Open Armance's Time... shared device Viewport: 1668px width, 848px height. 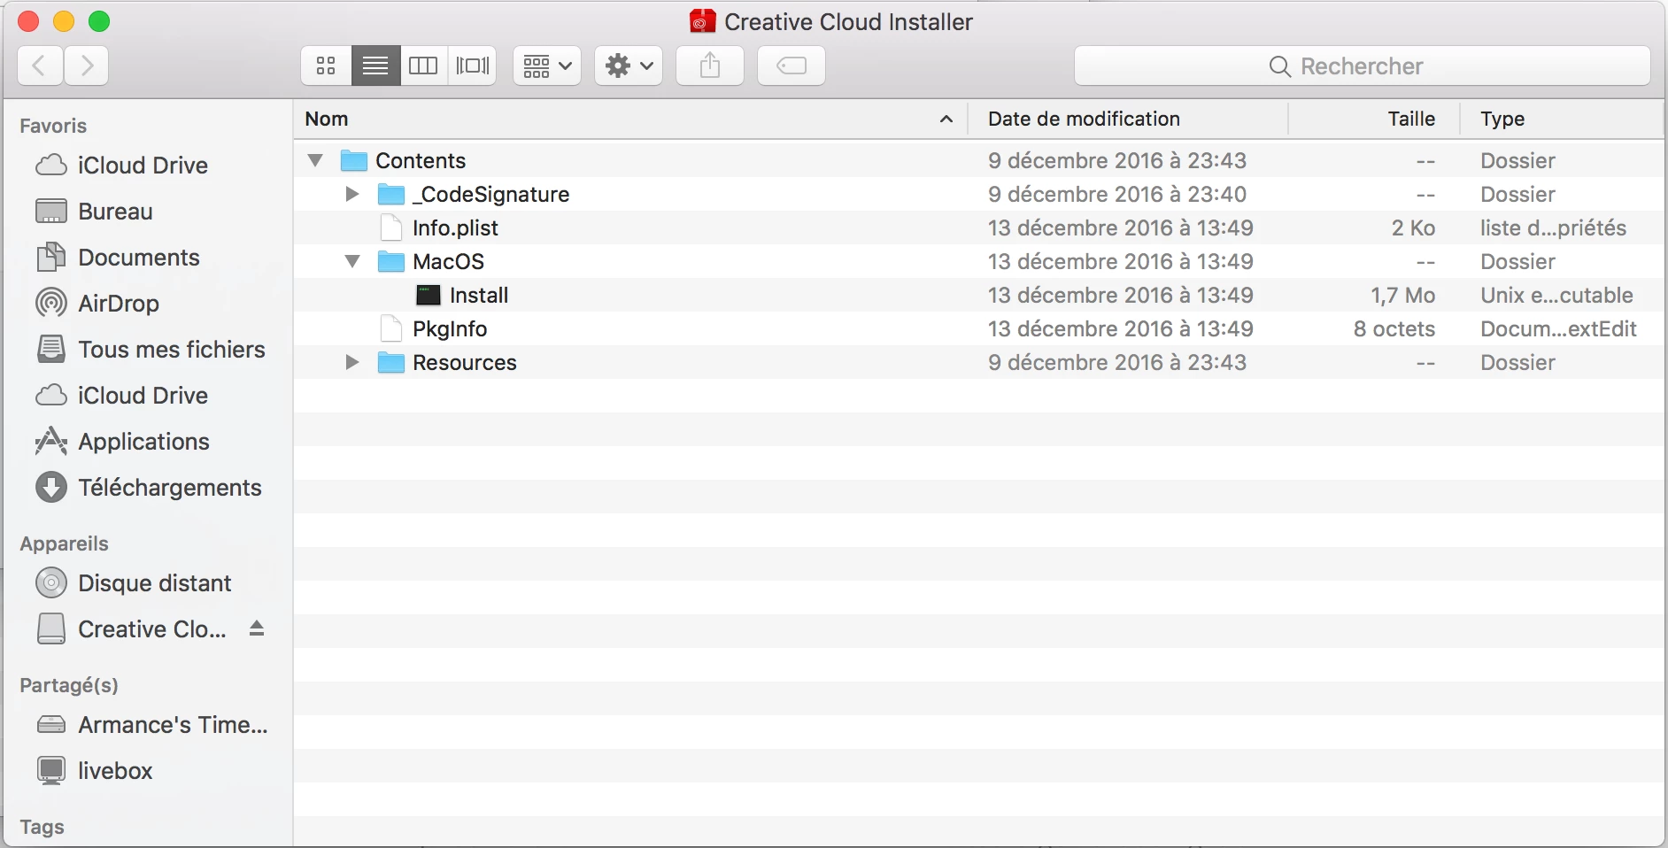151,725
